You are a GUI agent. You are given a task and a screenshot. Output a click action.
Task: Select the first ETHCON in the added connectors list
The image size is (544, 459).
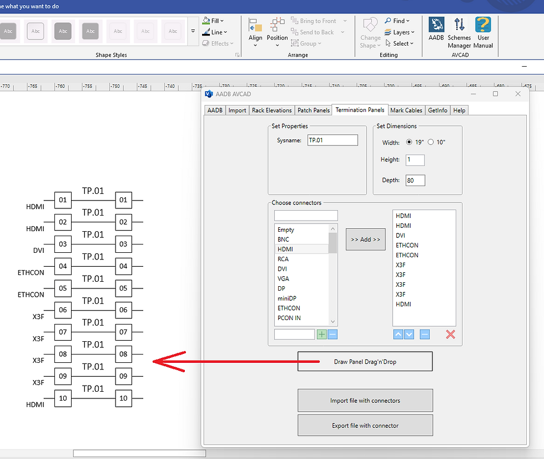pyautogui.click(x=424, y=245)
